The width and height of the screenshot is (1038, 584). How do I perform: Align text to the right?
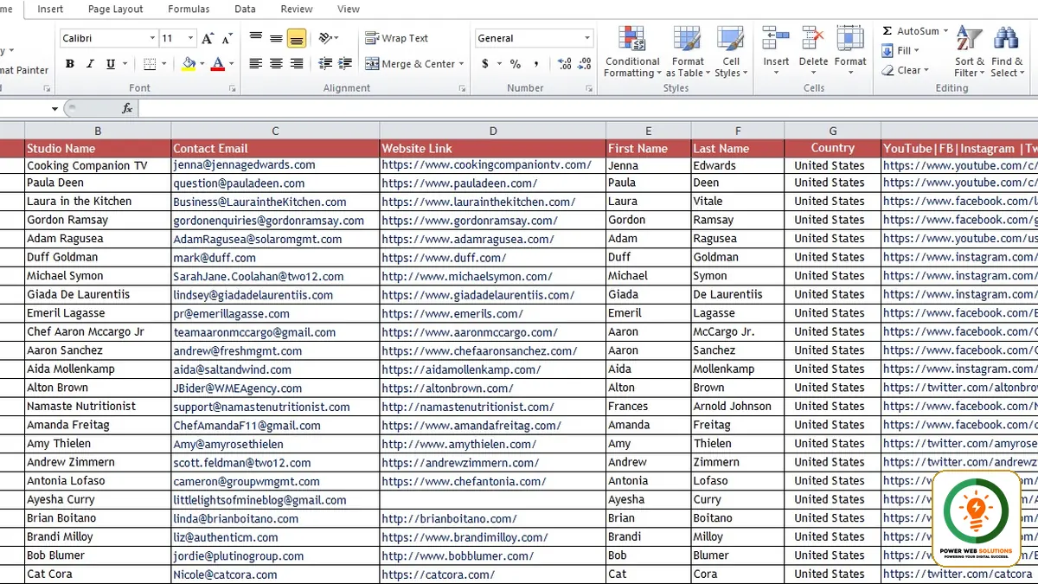point(297,64)
